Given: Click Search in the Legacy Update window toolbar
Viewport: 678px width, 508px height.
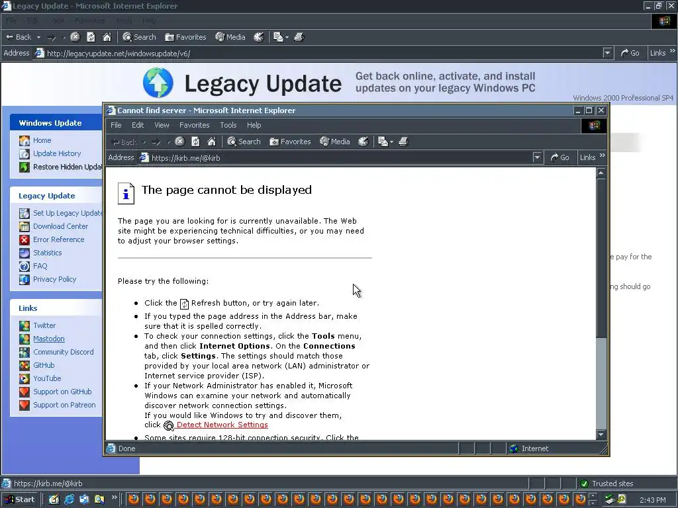Looking at the screenshot, I should coord(139,37).
